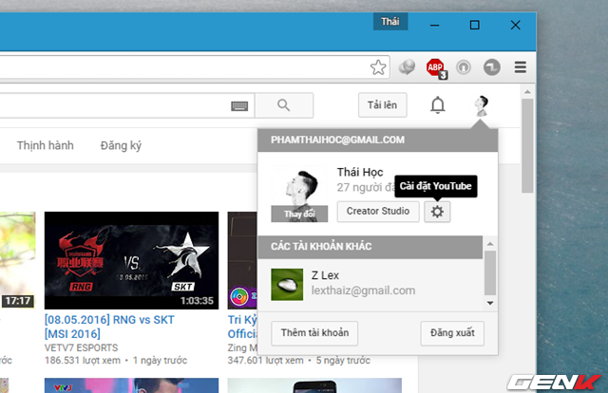Bookmark this page with the star icon

coord(378,67)
